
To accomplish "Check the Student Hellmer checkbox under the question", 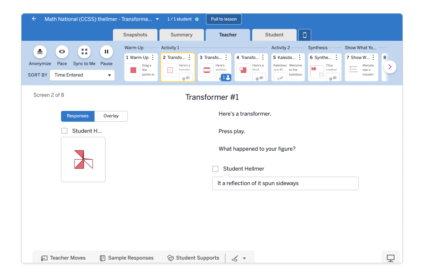I will pos(215,169).
